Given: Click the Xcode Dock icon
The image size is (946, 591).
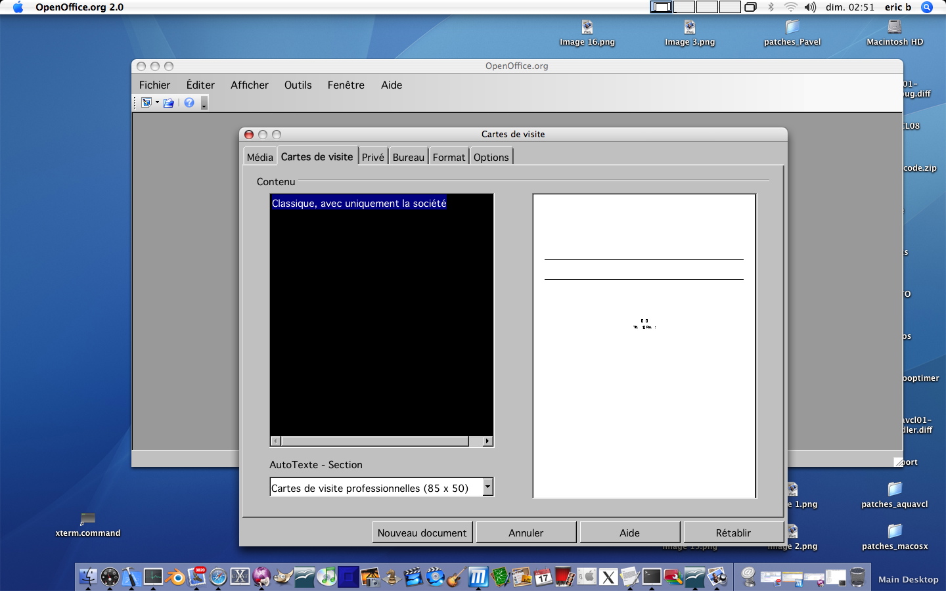Looking at the screenshot, I should click(131, 577).
